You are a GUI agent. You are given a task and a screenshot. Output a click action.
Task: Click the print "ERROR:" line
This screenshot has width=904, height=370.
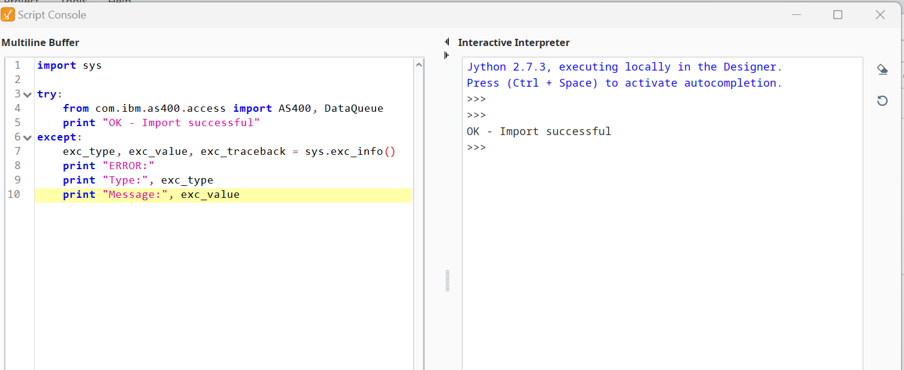click(x=108, y=166)
